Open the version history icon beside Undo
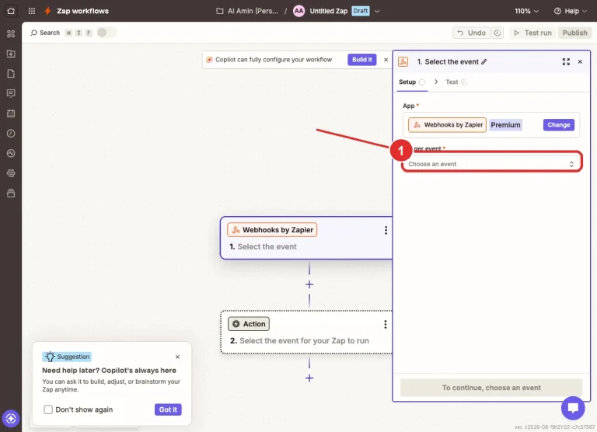Viewport: 597px width, 432px height. click(x=497, y=33)
